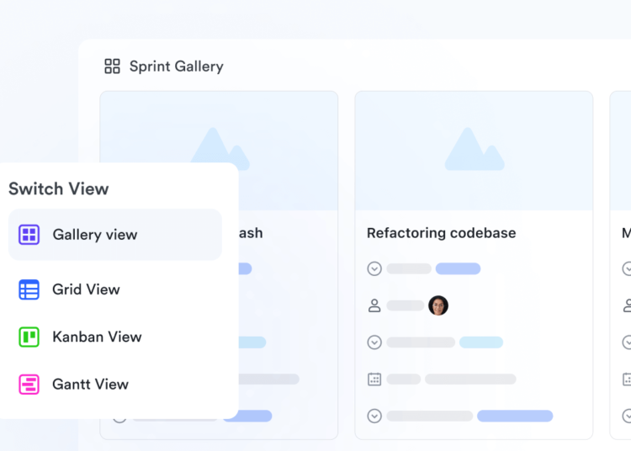Viewport: 631px width, 451px height.
Task: Switch to Kanban View
Action: click(115, 337)
